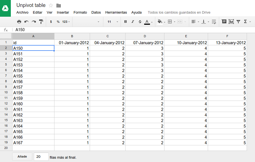Open the Datos menu

[96, 13]
